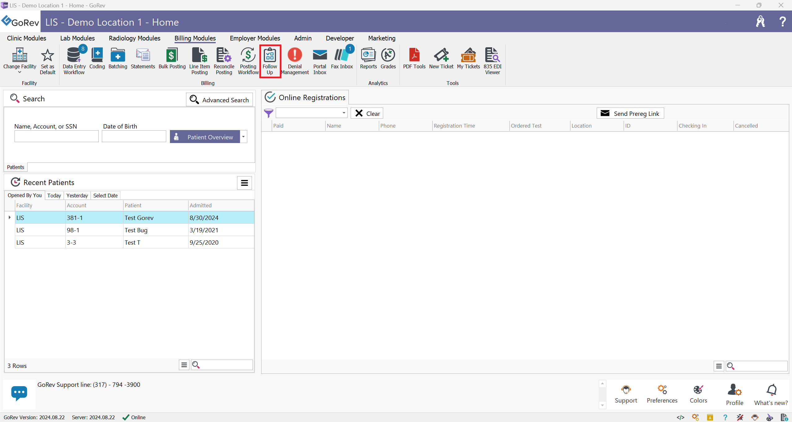Open Posting Workflow
The height and width of the screenshot is (422, 792).
pos(248,61)
